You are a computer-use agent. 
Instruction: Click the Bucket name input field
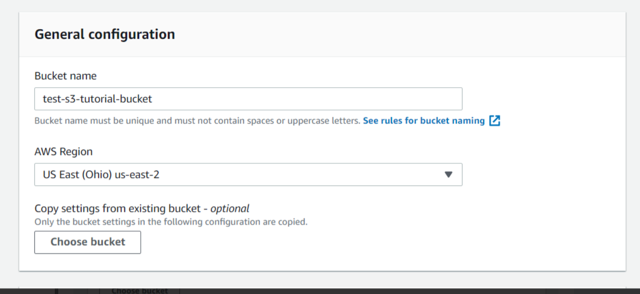(248, 99)
